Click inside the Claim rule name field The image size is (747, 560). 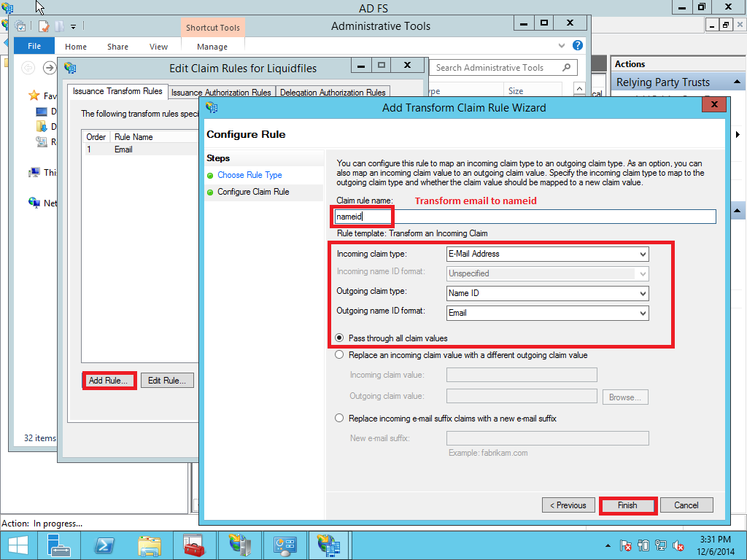511,216
